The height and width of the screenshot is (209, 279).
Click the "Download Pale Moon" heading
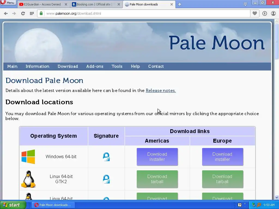(x=44, y=81)
